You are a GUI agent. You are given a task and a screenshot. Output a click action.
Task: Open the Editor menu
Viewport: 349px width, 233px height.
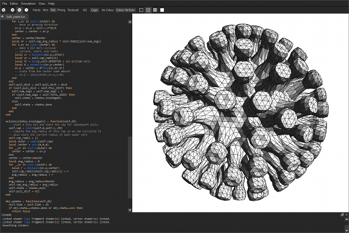[x=13, y=3]
